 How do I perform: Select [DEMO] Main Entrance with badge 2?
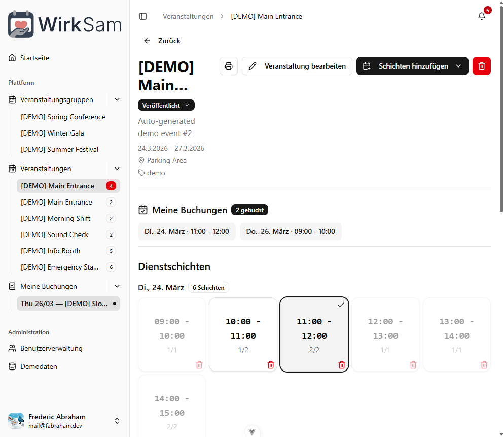click(68, 202)
